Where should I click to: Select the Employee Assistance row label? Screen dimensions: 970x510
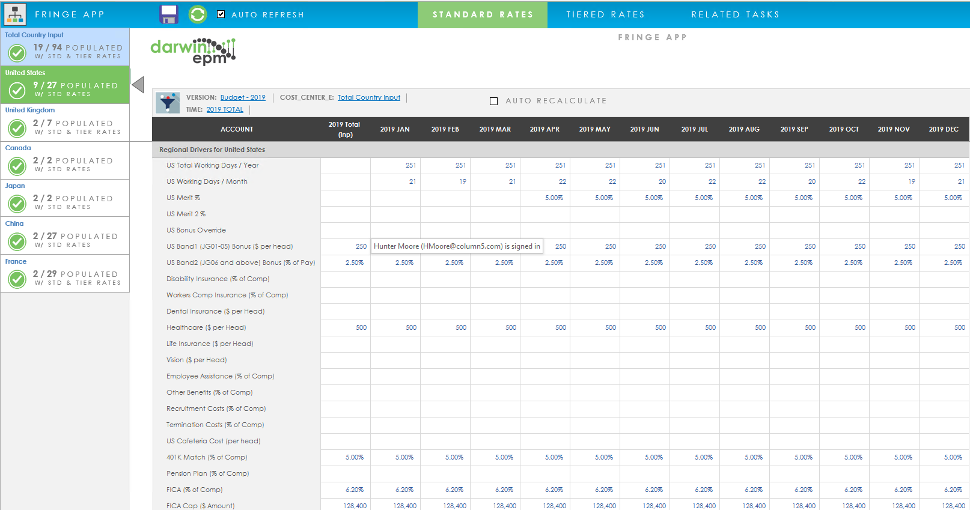point(220,376)
